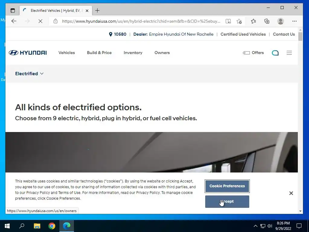Click the location pin icon near 10580

110,34
